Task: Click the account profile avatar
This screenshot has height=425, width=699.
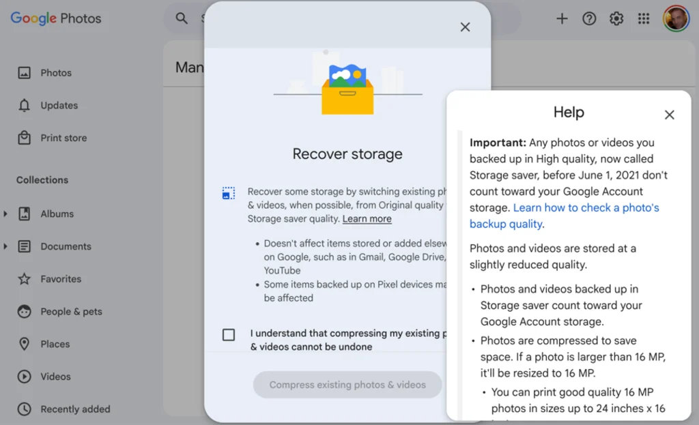Action: (676, 18)
